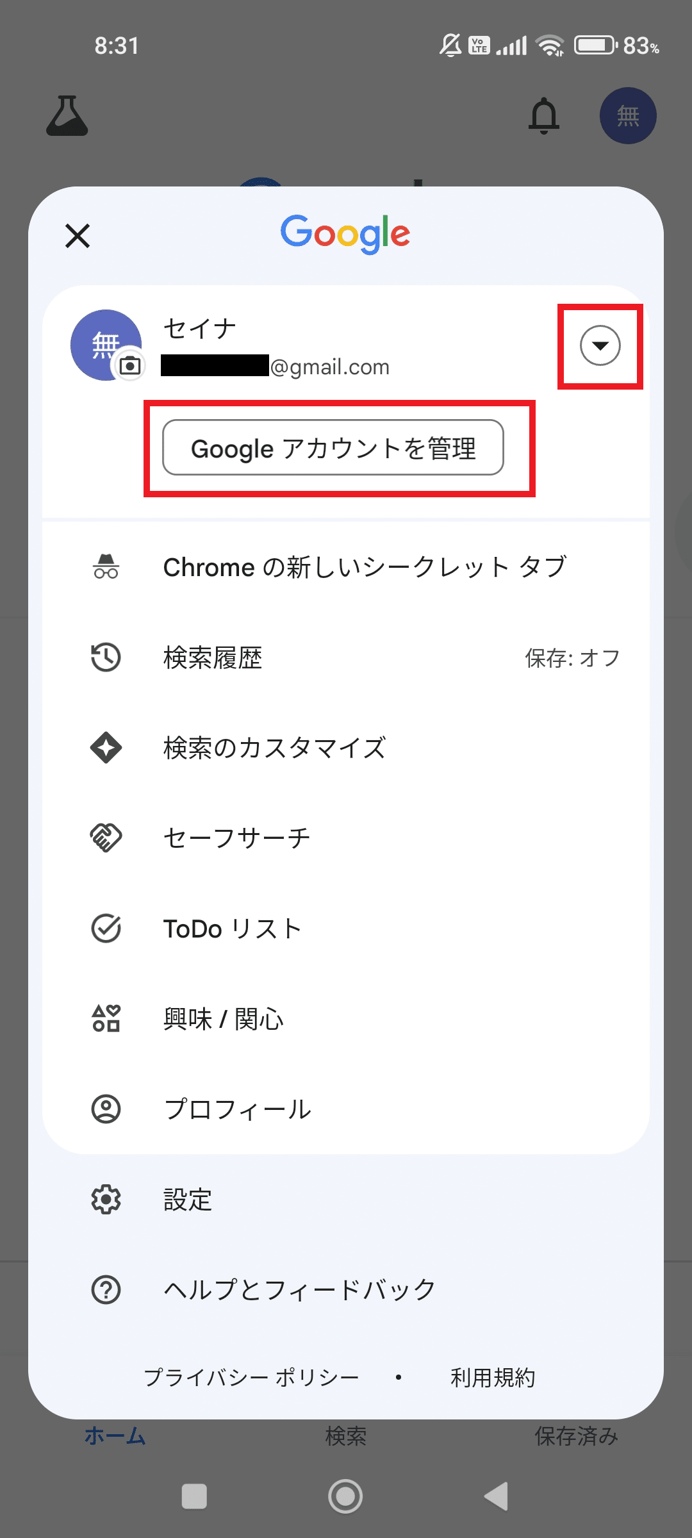Open セーフサーチ settings
Viewport: 692px width, 1538px height.
236,838
